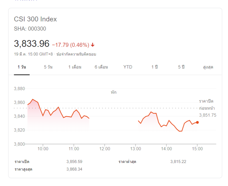Select the YTD tab
Viewport: 228px width, 186px height.
tap(128, 67)
